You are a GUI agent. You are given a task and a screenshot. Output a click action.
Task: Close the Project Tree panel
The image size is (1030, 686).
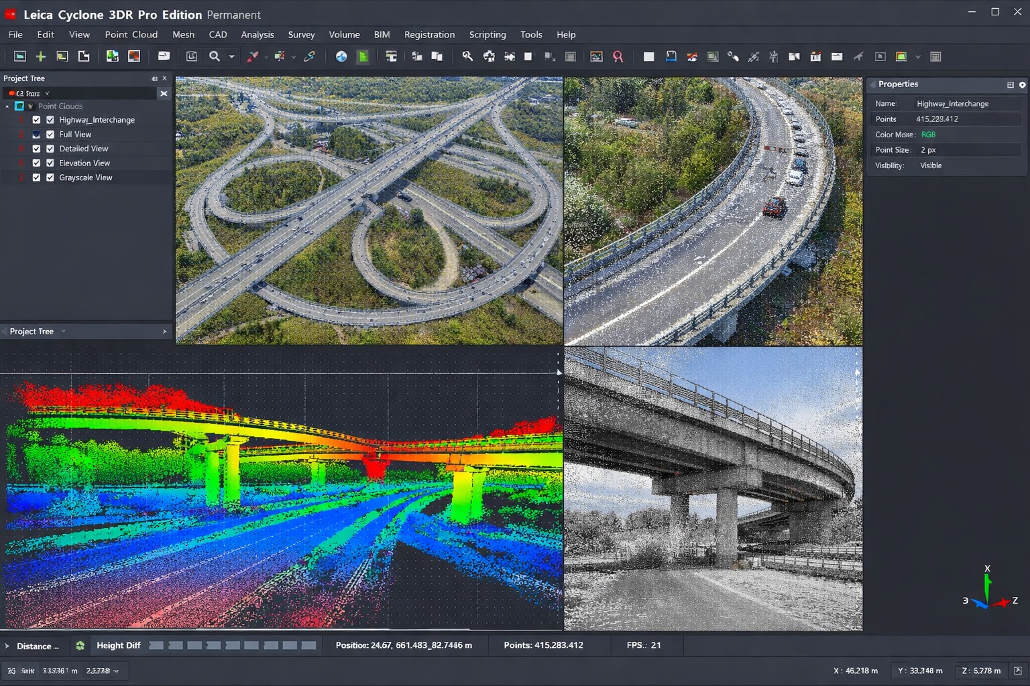pos(165,78)
